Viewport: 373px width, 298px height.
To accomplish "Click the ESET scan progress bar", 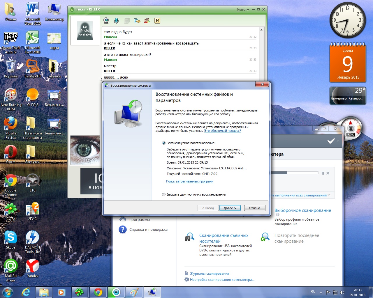I will pos(294,173).
